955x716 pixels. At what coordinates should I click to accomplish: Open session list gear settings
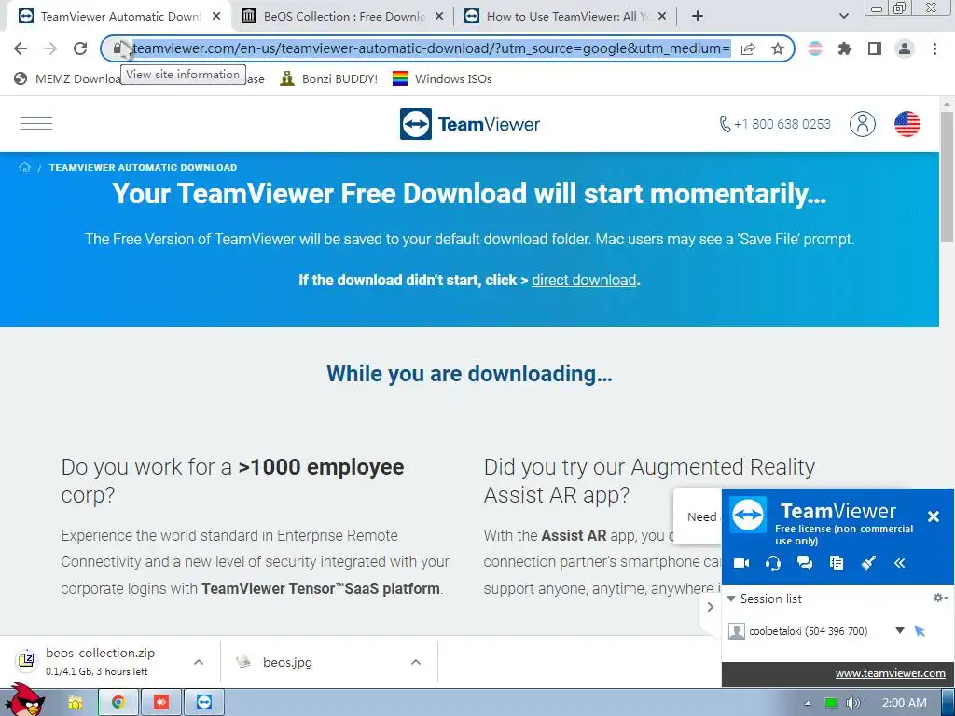pos(940,598)
